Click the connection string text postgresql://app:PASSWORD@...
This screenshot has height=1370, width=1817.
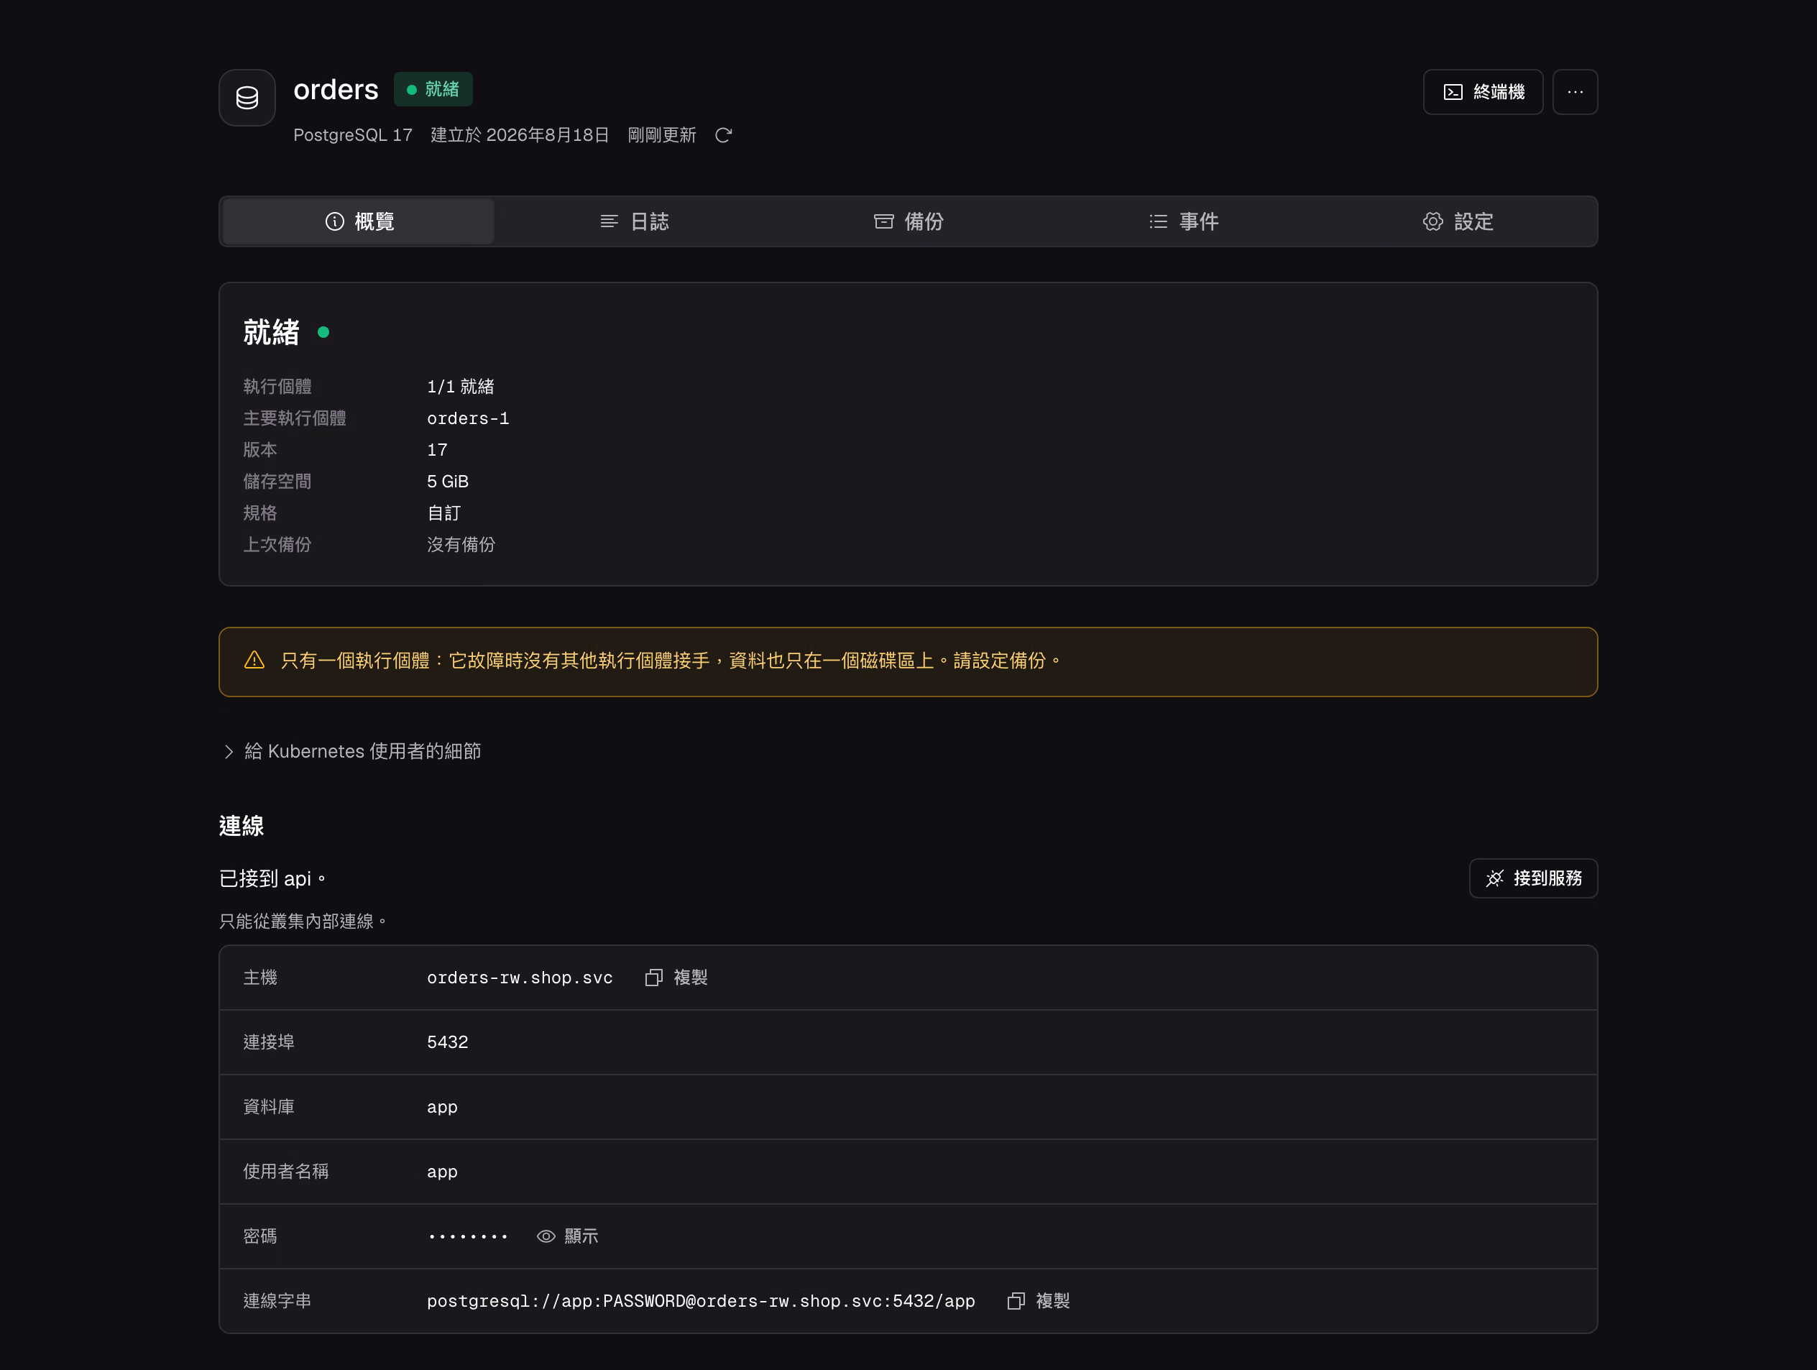(x=701, y=1301)
